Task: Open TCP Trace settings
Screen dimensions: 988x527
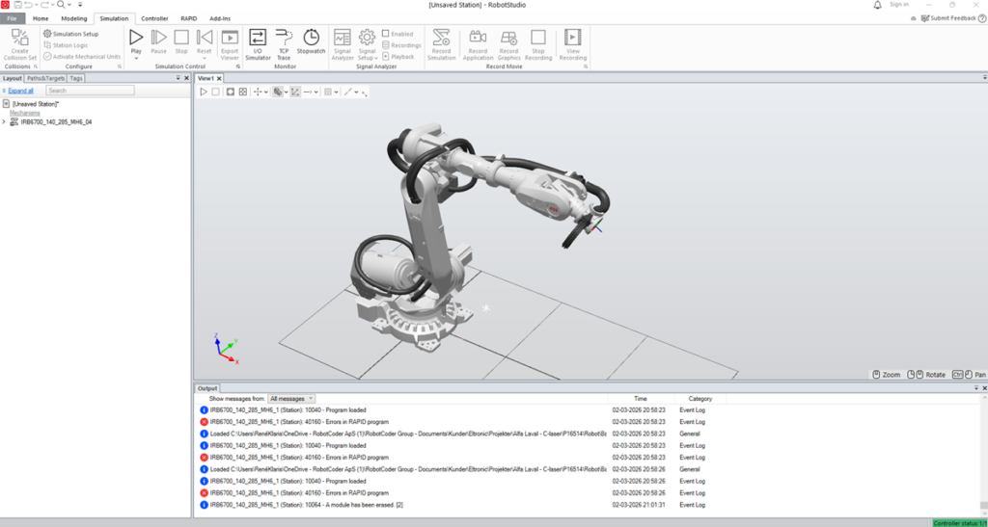Action: 285,44
